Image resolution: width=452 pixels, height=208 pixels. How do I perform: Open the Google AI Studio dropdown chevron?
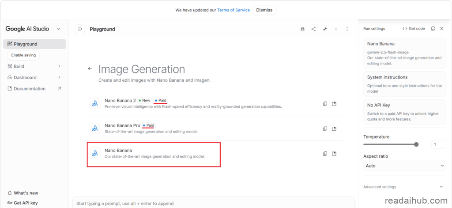[59, 29]
